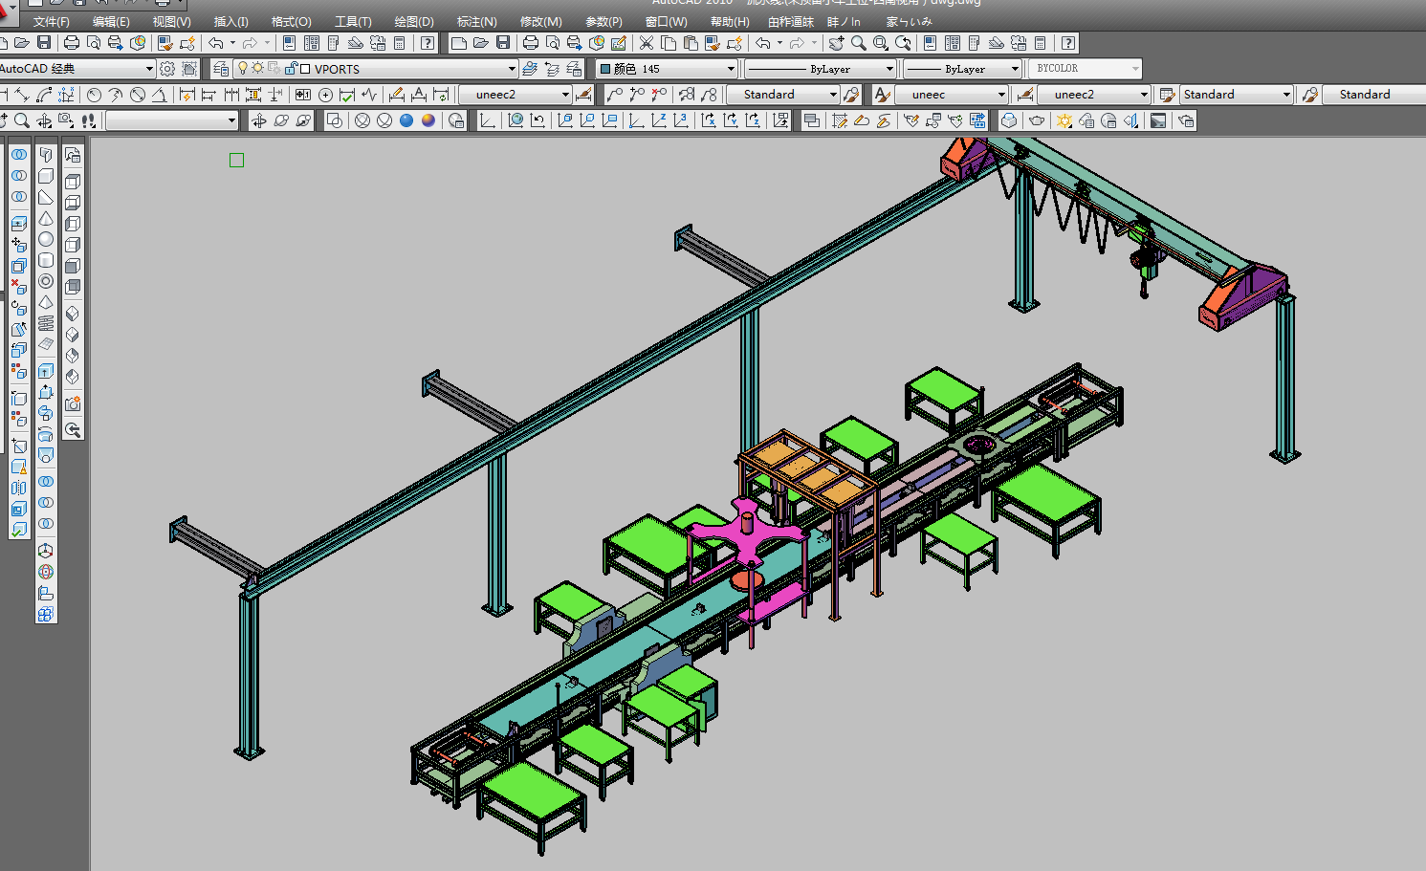The width and height of the screenshot is (1426, 871).
Task: Choose the Cone solid primitive tool
Action: coord(46,218)
